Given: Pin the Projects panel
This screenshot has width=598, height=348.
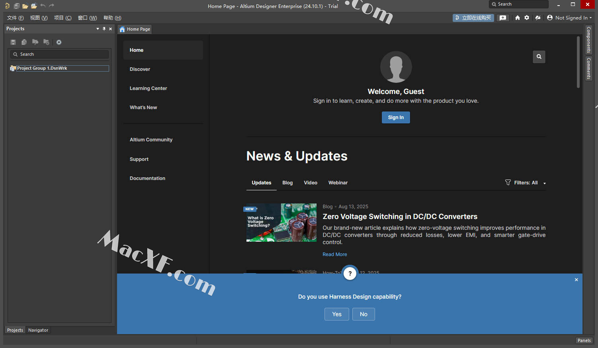Looking at the screenshot, I should click(x=104, y=29).
